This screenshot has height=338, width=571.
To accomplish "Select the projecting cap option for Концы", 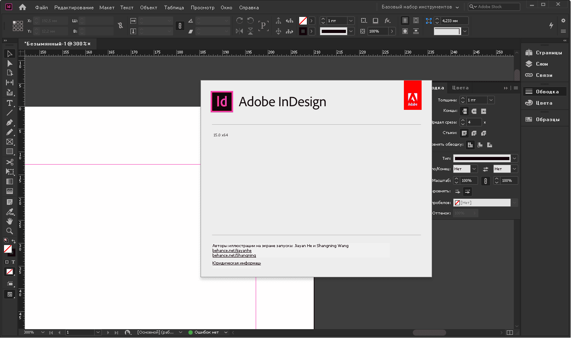I will (484, 111).
